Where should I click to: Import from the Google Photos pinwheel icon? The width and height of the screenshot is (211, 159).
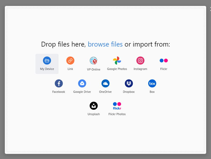pyautogui.click(x=117, y=61)
